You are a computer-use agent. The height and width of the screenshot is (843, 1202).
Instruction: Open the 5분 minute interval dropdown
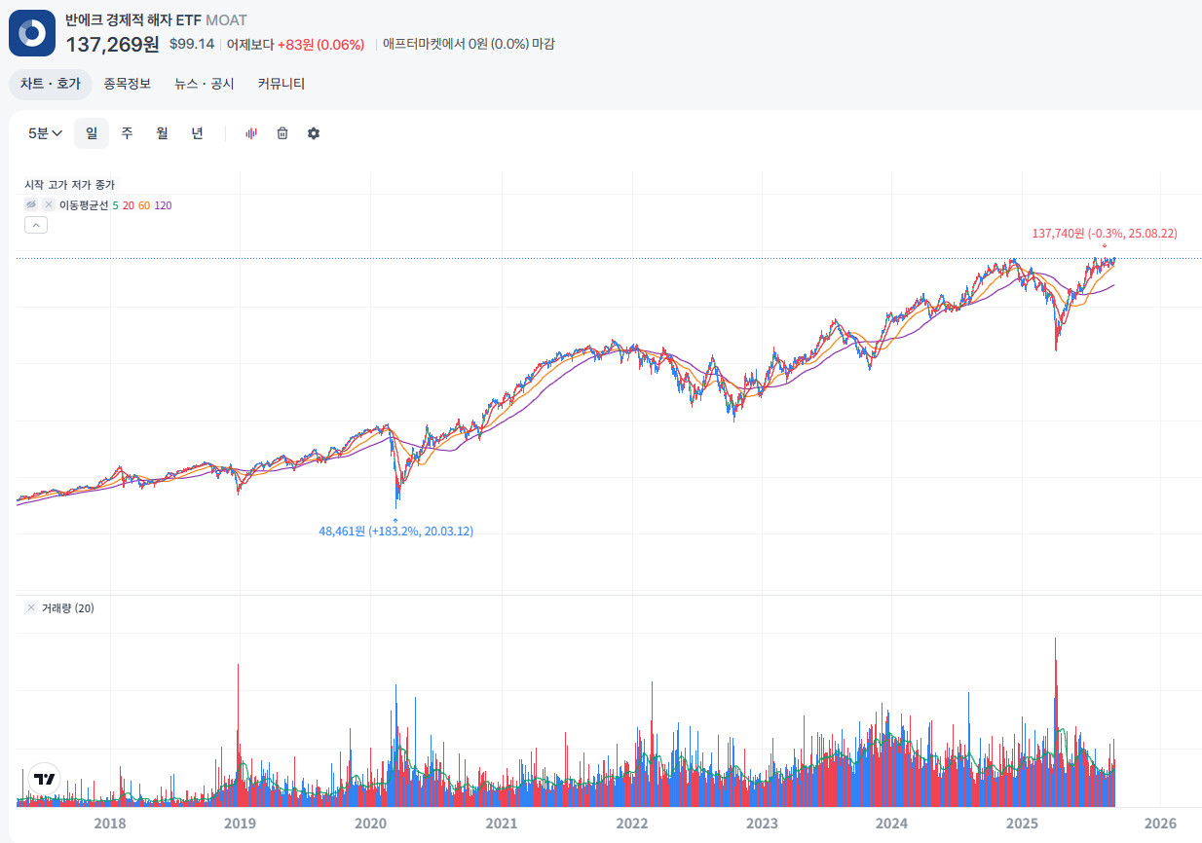coord(45,133)
